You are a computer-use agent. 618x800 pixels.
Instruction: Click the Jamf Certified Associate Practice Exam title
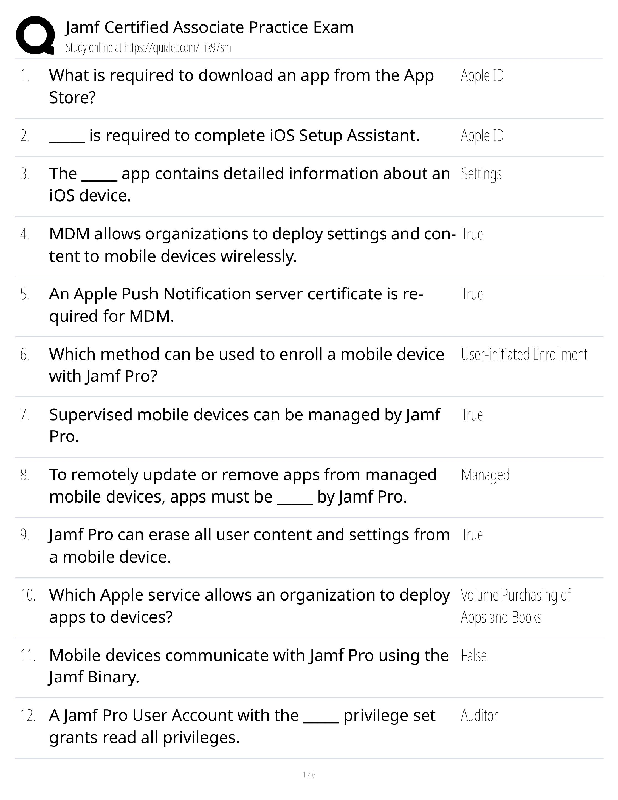[210, 27]
